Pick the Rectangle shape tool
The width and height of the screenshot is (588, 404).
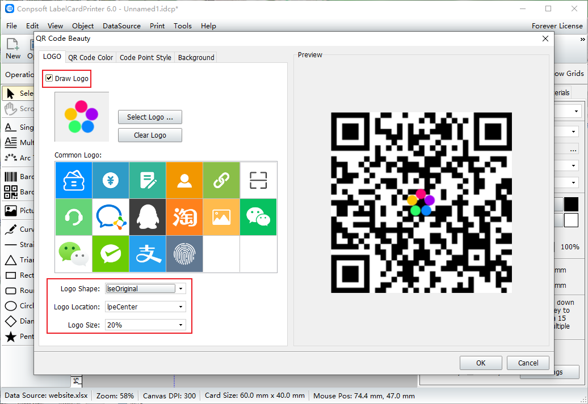click(x=19, y=275)
